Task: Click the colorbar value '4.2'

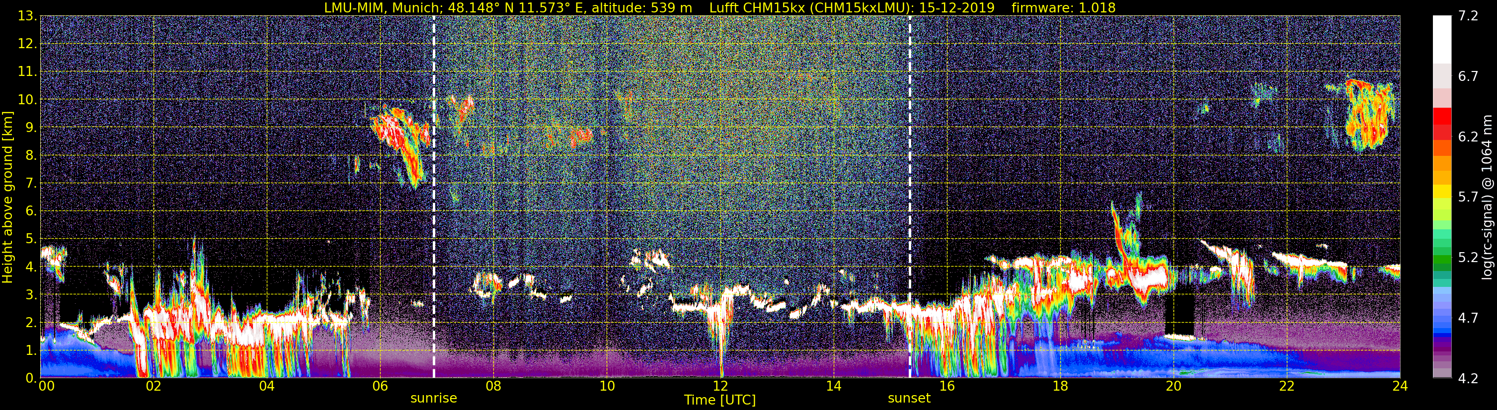Action: 1468,379
